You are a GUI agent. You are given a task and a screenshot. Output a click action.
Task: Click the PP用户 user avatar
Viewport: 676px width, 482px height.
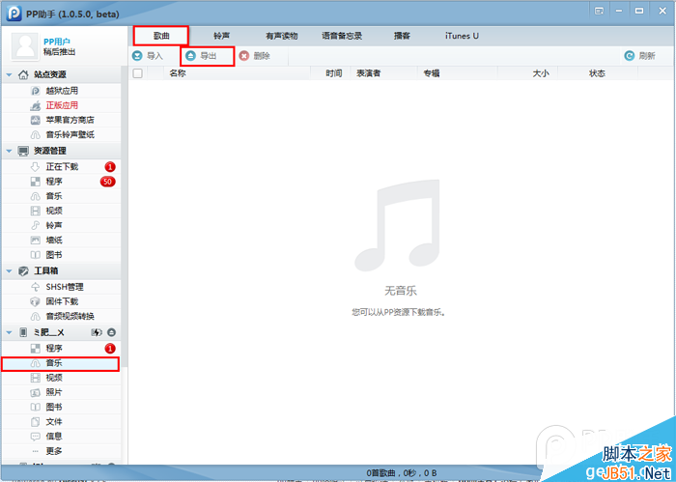point(23,44)
